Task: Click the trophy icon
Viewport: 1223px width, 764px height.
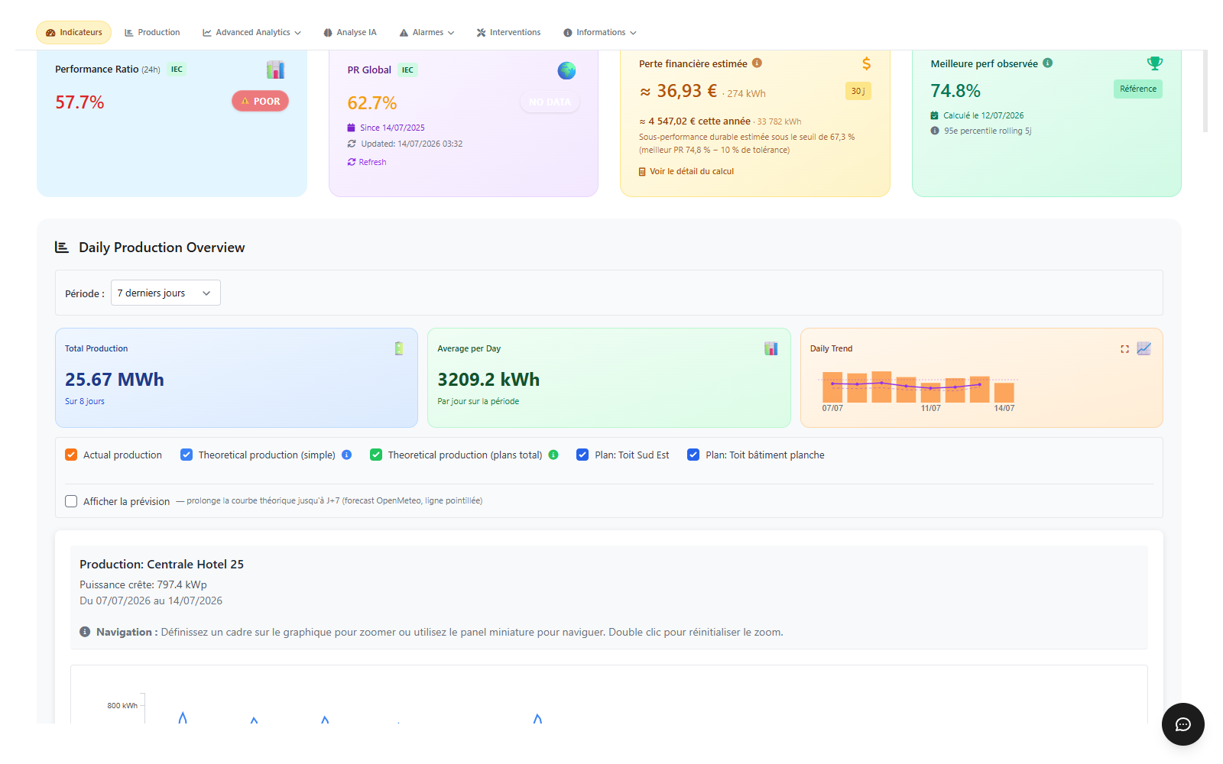Action: pyautogui.click(x=1154, y=63)
